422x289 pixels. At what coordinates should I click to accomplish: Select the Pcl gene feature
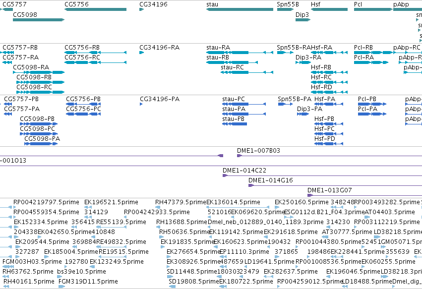(x=373, y=9)
